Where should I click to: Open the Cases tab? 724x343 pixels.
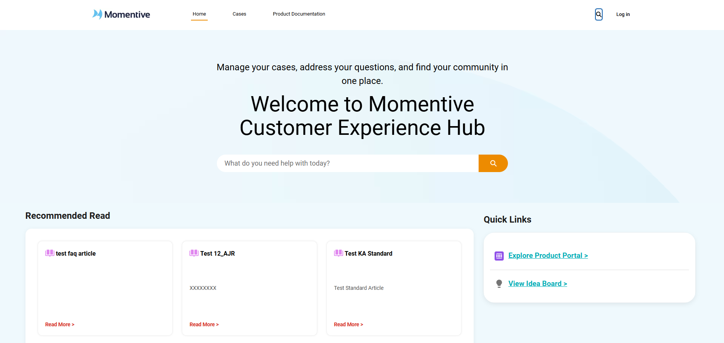pos(239,14)
